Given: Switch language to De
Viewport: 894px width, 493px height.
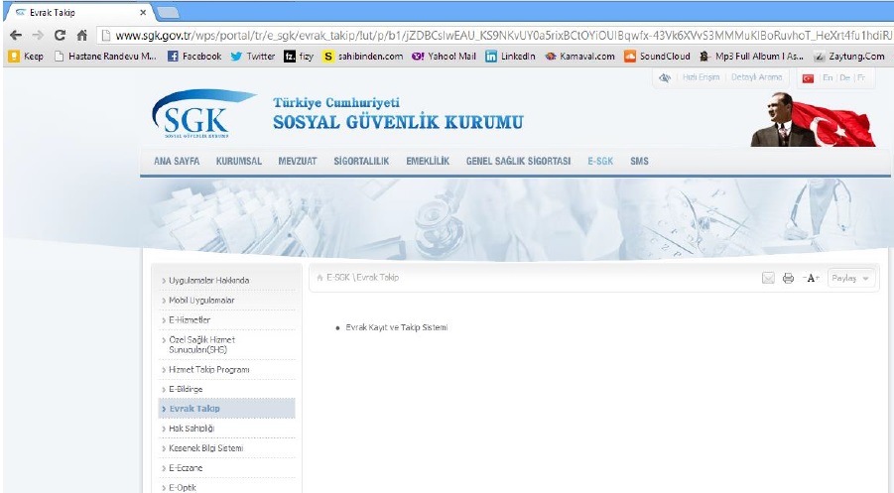Looking at the screenshot, I should click(x=845, y=77).
